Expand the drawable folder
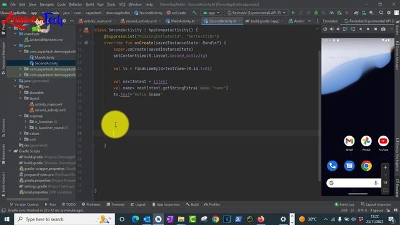The width and height of the screenshot is (400, 225). [21, 92]
